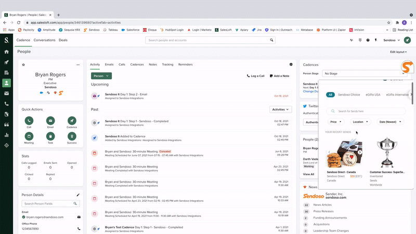Open the Person Stage dropdown
This screenshot has height=234, width=416.
click(359, 74)
